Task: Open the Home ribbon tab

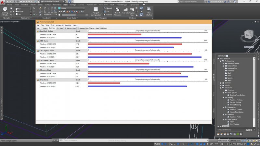Action: (10, 5)
